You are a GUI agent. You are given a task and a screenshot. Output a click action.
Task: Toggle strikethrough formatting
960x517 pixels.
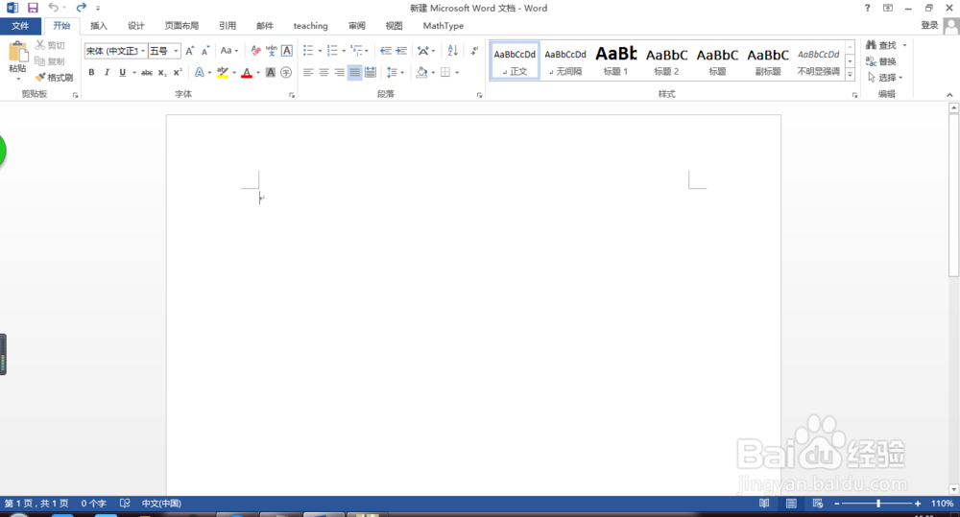(x=147, y=72)
